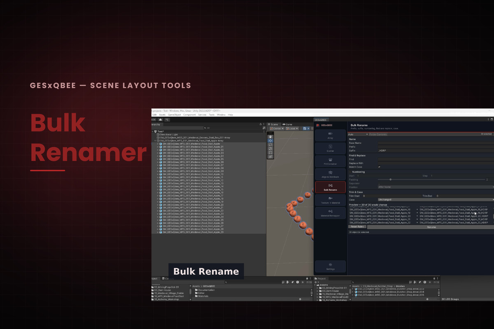Select the Rotate tool in Scene toolbar

tap(270, 145)
